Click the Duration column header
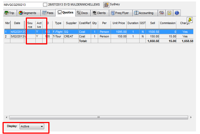 click(x=133, y=25)
